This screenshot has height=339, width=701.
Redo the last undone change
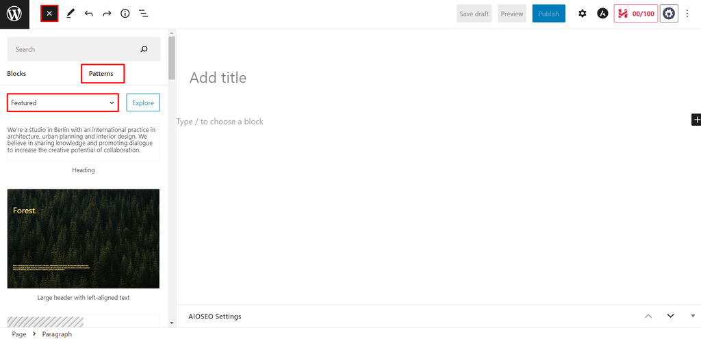(107, 14)
